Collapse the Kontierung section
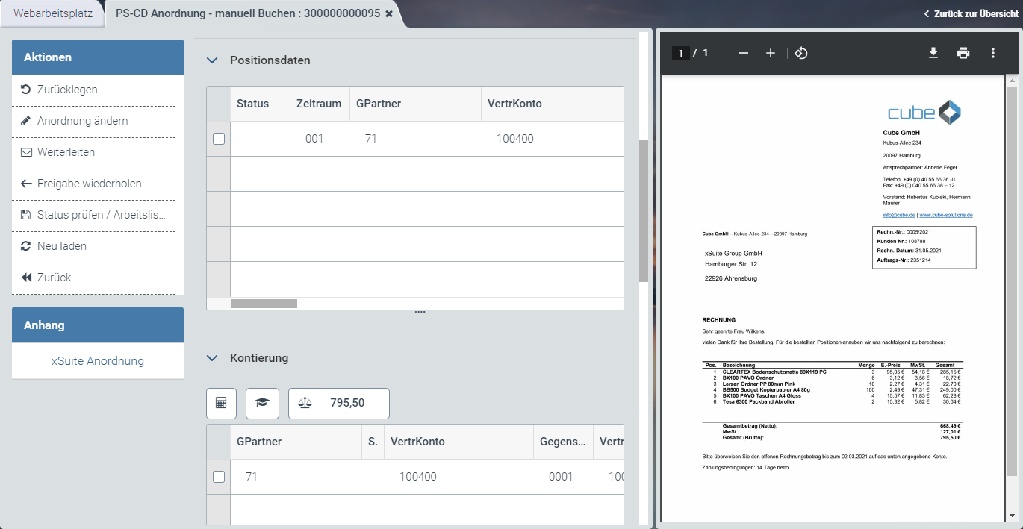Image resolution: width=1023 pixels, height=529 pixels. coord(212,358)
